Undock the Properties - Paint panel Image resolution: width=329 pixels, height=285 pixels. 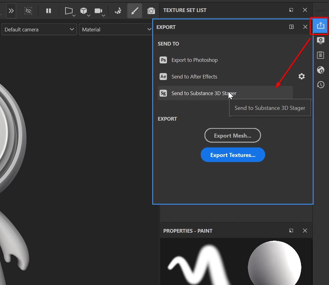(x=291, y=231)
